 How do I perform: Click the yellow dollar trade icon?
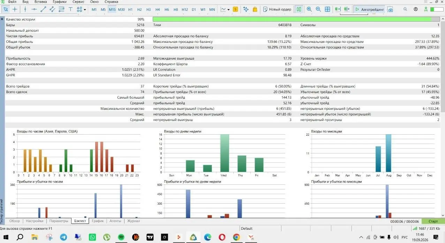[x=235, y=9]
